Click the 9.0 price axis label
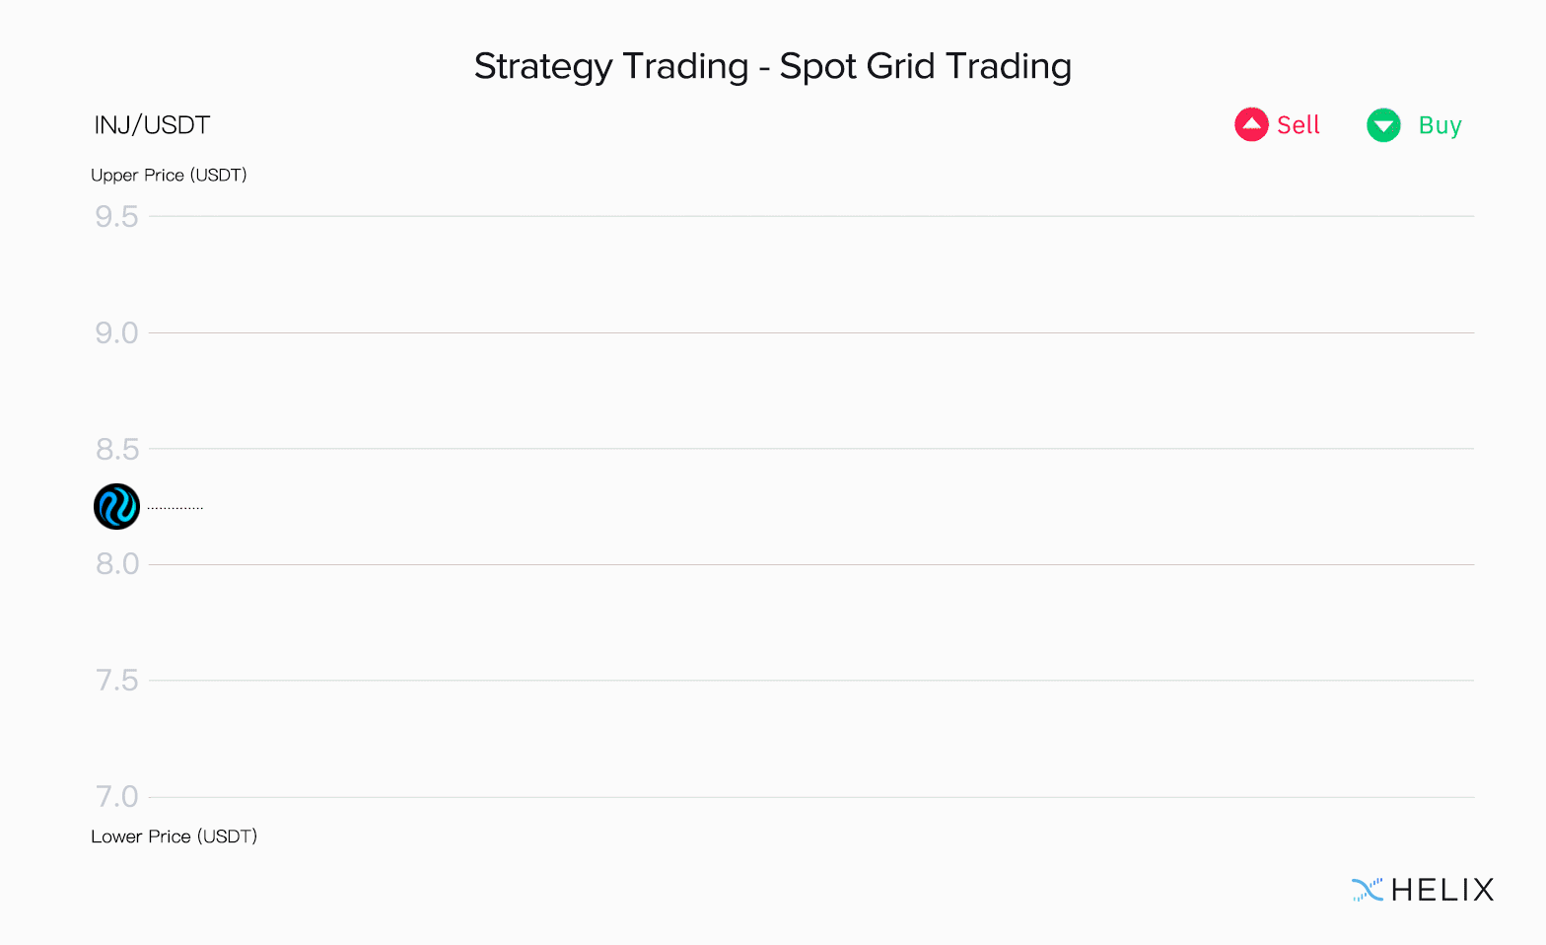Image resolution: width=1546 pixels, height=945 pixels. point(116,333)
